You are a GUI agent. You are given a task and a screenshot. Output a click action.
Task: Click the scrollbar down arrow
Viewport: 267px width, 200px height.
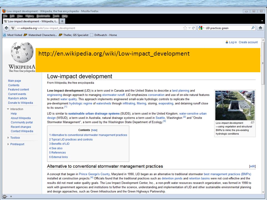263,192
